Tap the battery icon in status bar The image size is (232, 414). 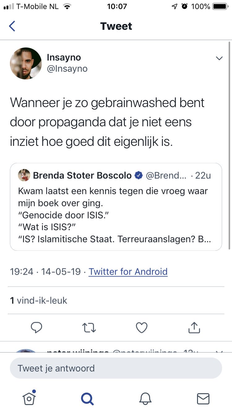coord(220,7)
